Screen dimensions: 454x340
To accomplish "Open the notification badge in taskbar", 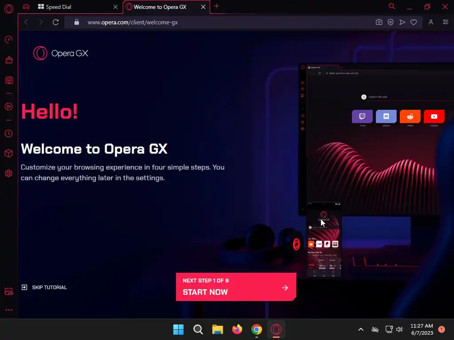I will coord(442,329).
